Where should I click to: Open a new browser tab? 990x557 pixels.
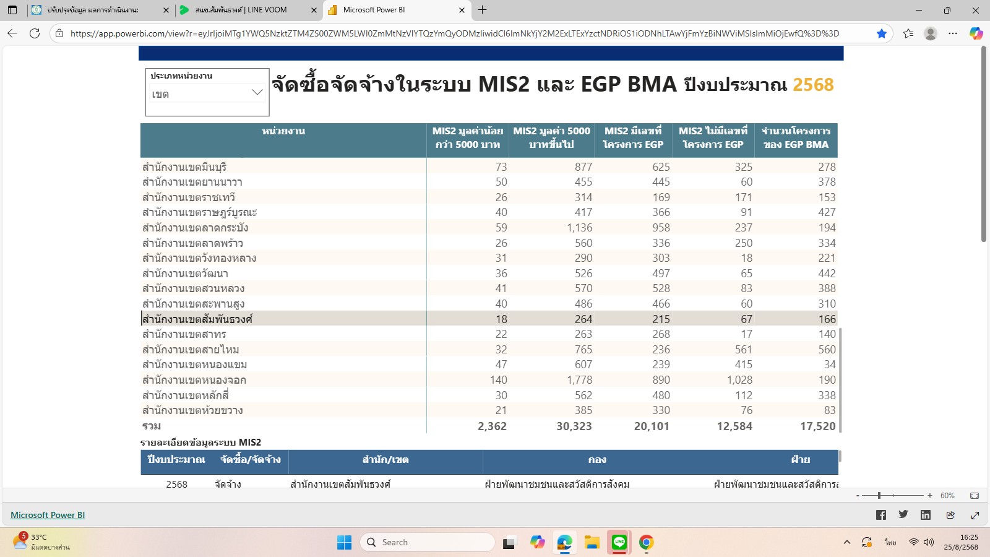coord(483,10)
